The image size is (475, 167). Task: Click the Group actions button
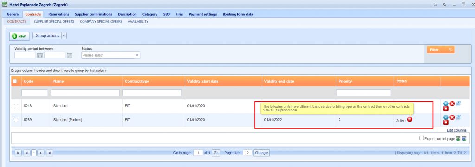(x=47, y=36)
